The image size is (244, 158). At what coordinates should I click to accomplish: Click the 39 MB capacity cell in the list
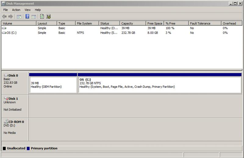coord(125,28)
